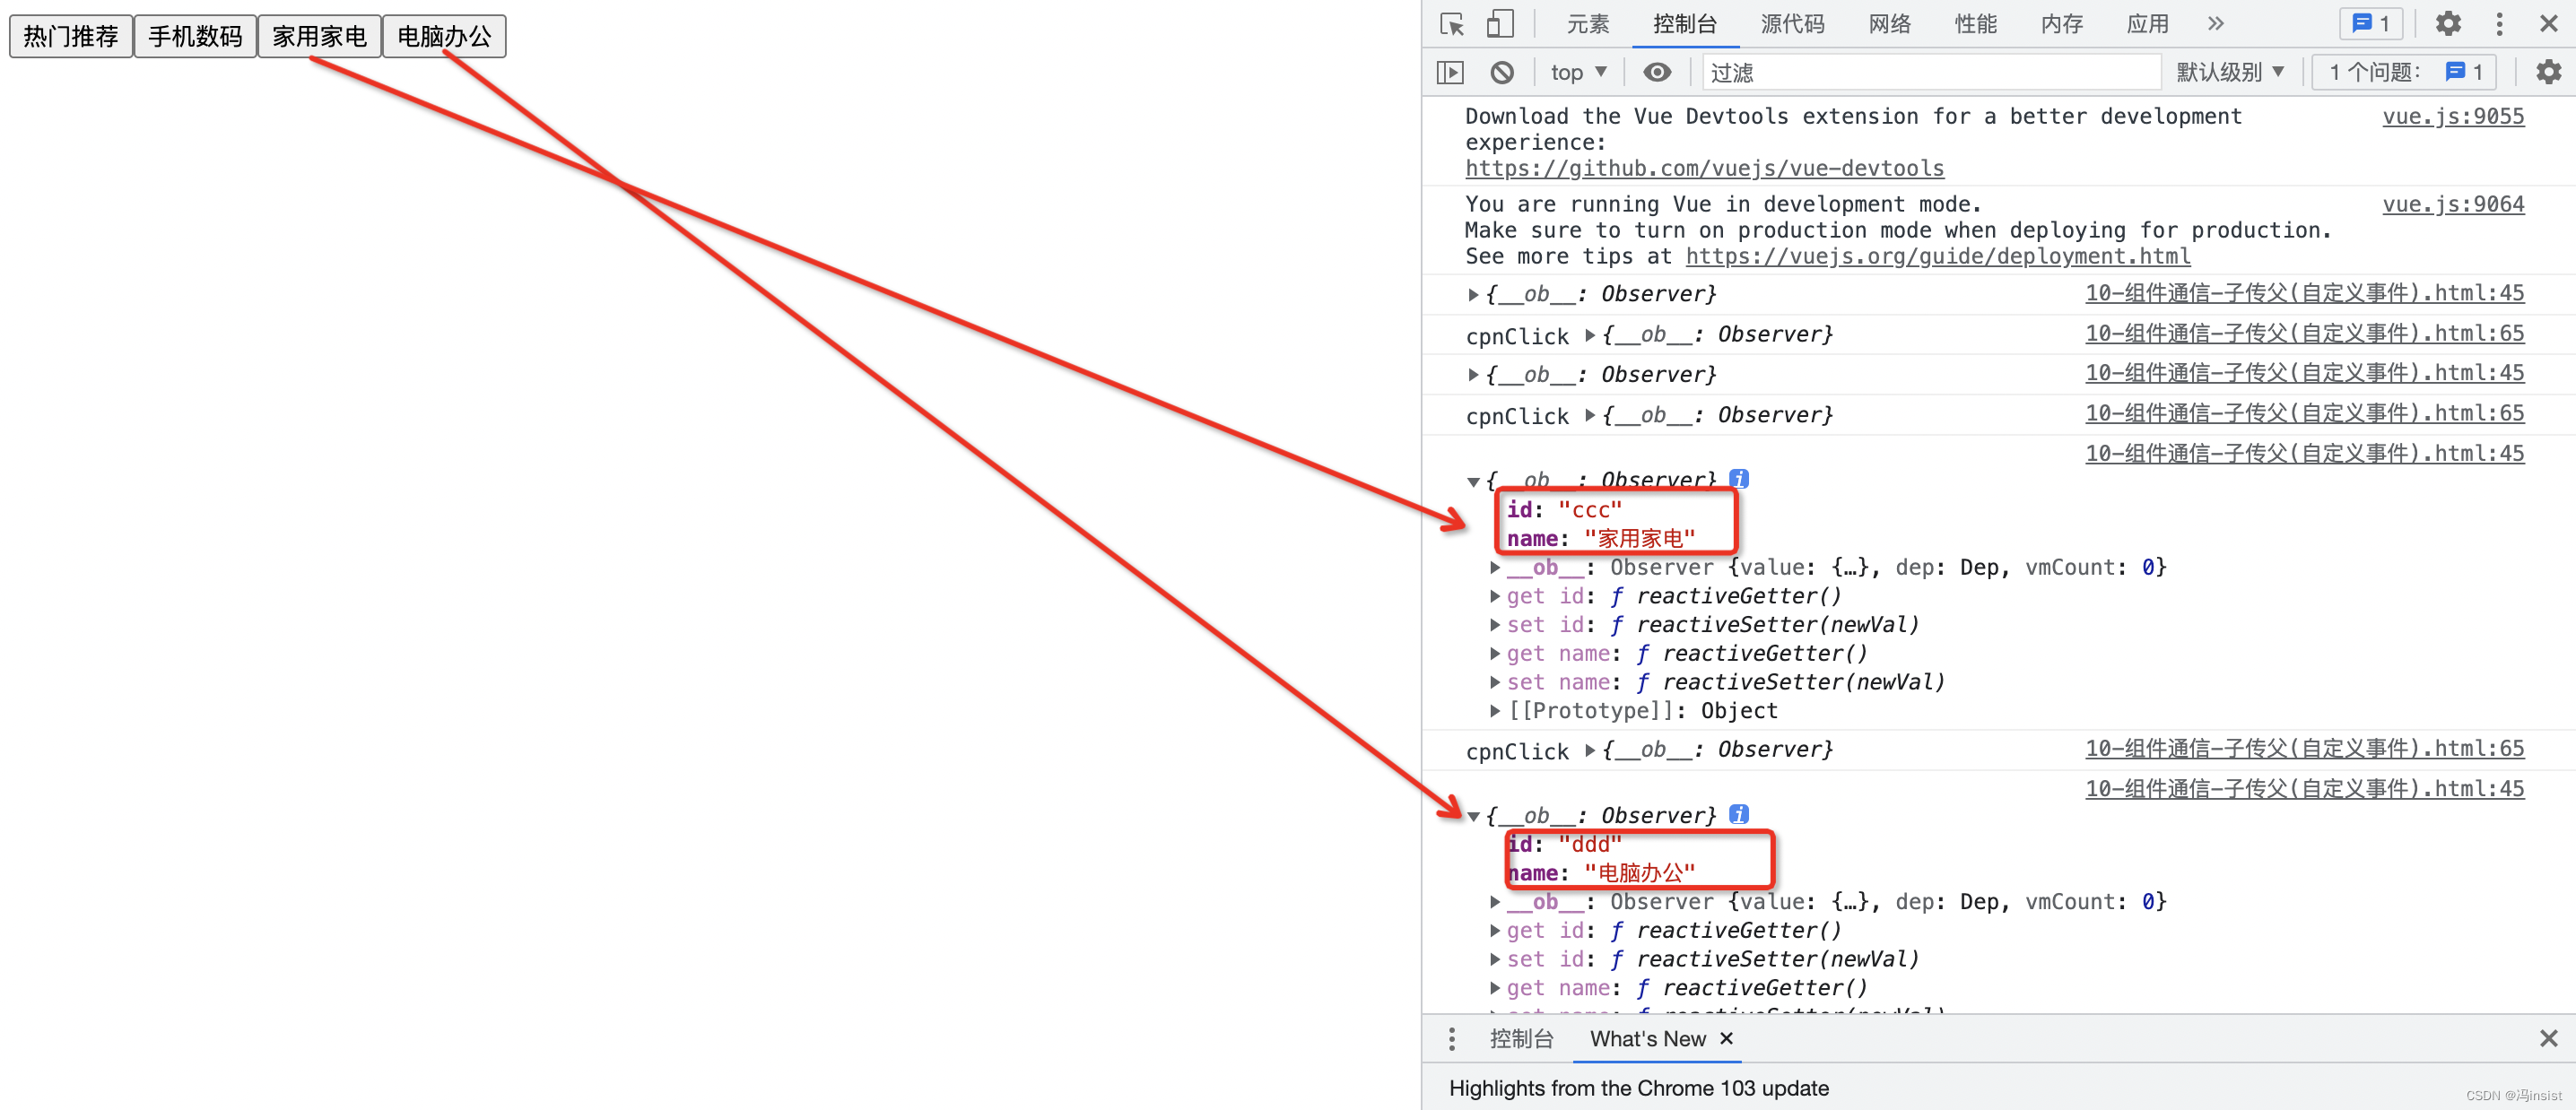This screenshot has width=2576, height=1110.
Task: Open the 元素 (Elements) tab
Action: point(1588,24)
